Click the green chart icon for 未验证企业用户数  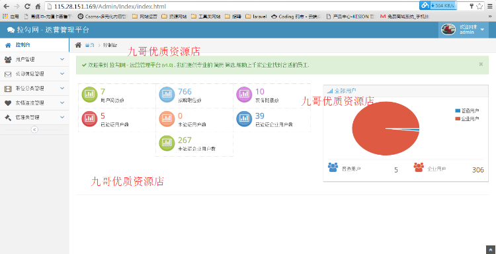(x=167, y=143)
